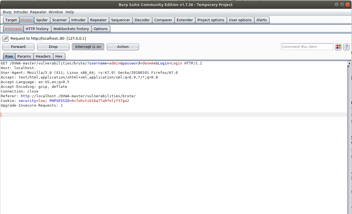This screenshot has width=352, height=214.
Task: Select the Intercept sub-tab
Action: coord(13,29)
